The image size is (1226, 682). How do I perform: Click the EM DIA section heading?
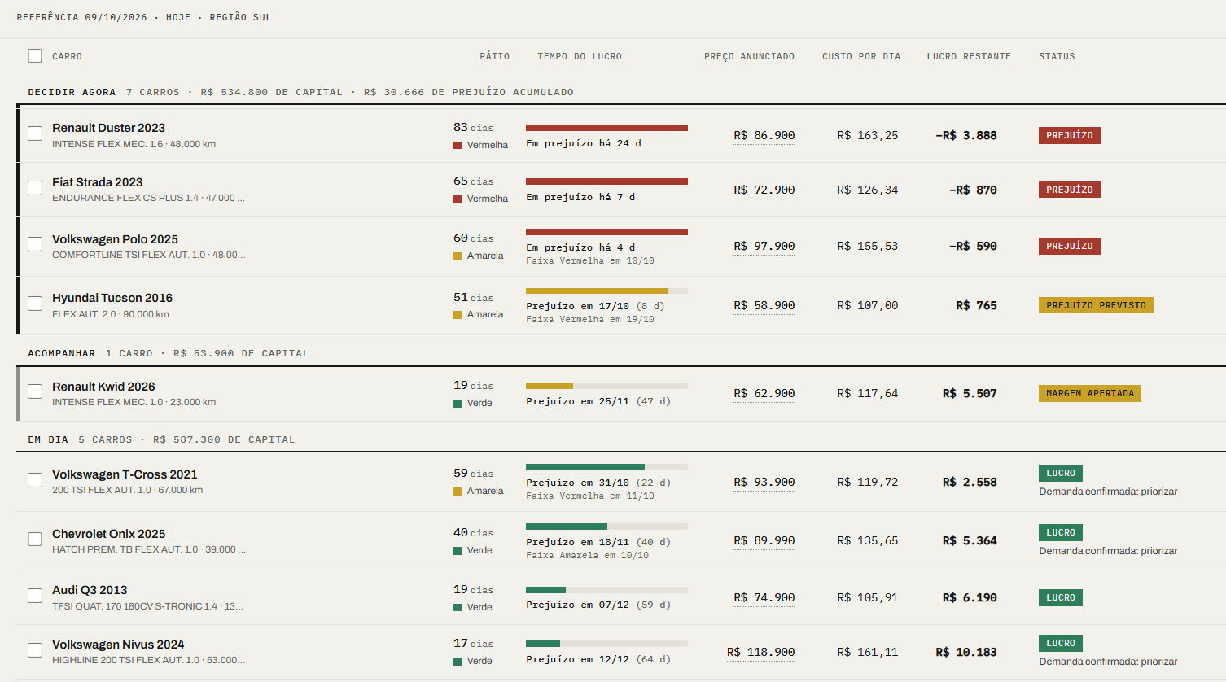[x=48, y=439]
